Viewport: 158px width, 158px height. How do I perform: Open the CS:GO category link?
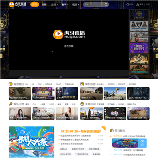(58, 84)
